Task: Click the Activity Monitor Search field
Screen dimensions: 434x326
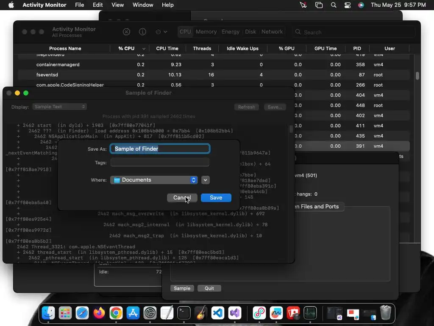Action: pos(354,32)
